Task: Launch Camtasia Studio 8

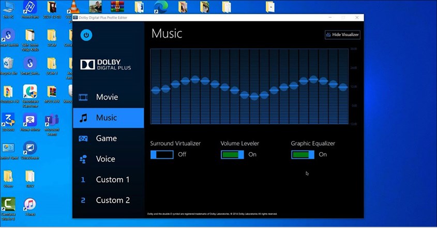Action: (x=8, y=209)
